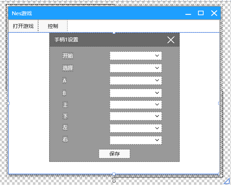231x185 pixels.
Task: Expand the B button key dropdown
Action: pos(136,93)
